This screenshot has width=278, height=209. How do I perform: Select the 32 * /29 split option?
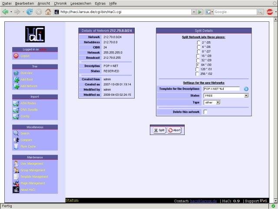pos(198,60)
